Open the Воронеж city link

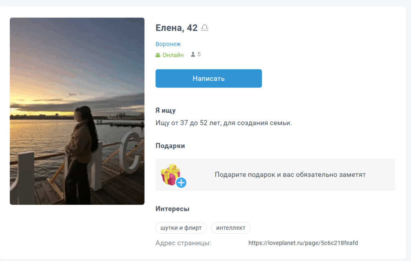pos(168,44)
